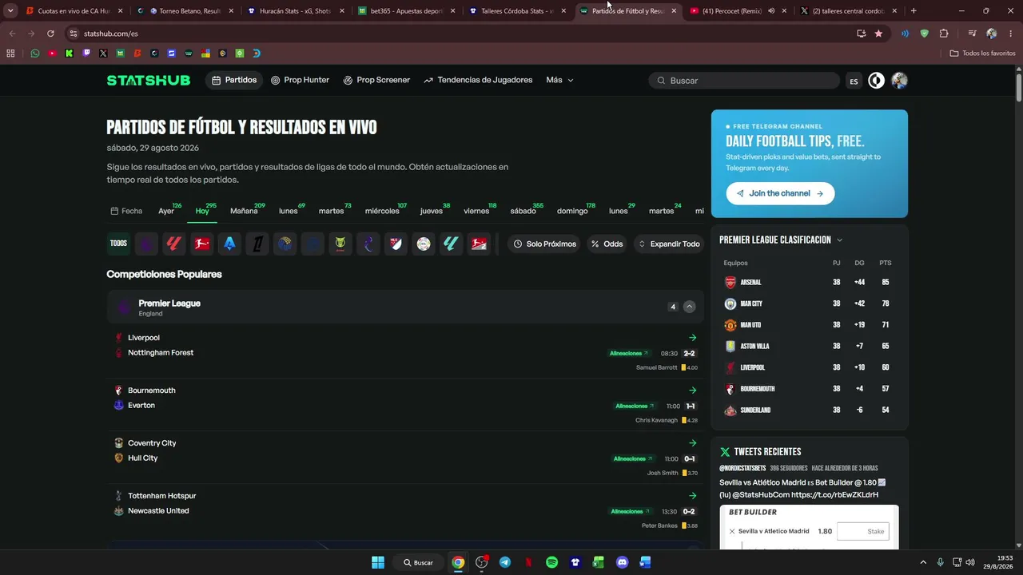Image resolution: width=1023 pixels, height=575 pixels.
Task: Open Telegram from the taskbar
Action: click(x=505, y=562)
